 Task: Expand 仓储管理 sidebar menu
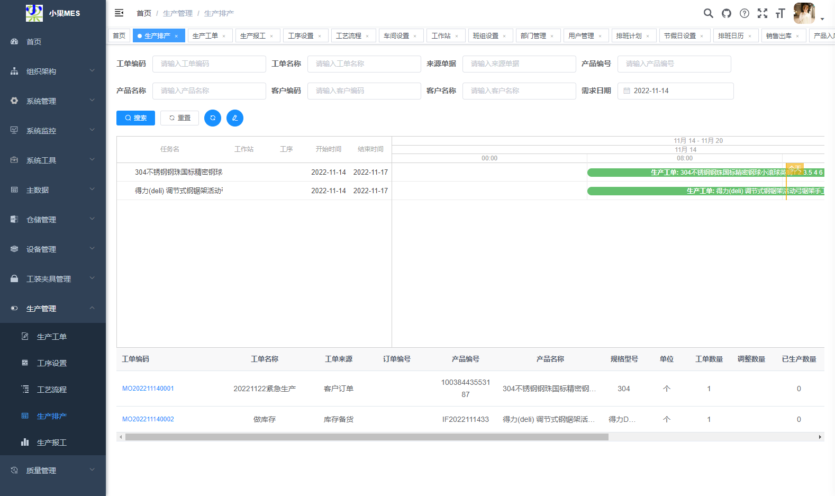[x=53, y=220]
